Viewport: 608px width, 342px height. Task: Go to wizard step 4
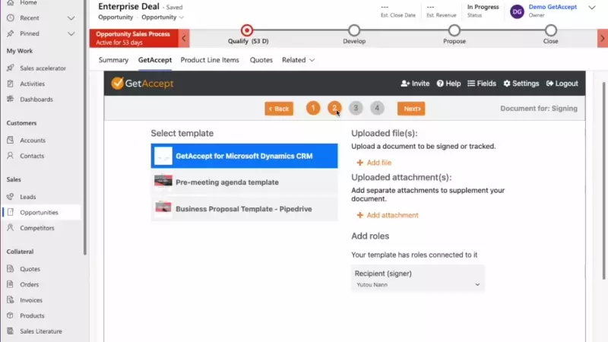(377, 108)
